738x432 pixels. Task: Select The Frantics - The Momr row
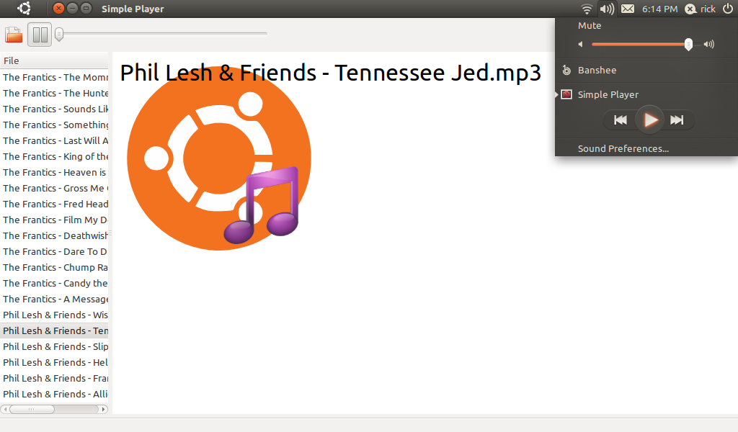tap(54, 77)
